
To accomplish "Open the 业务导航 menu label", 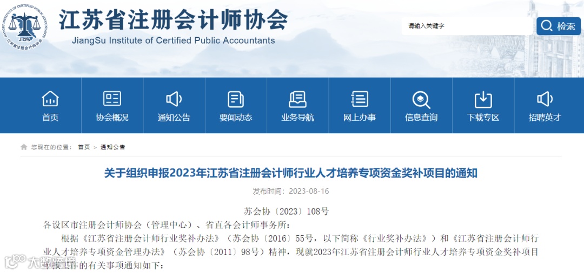I will 297,118.
